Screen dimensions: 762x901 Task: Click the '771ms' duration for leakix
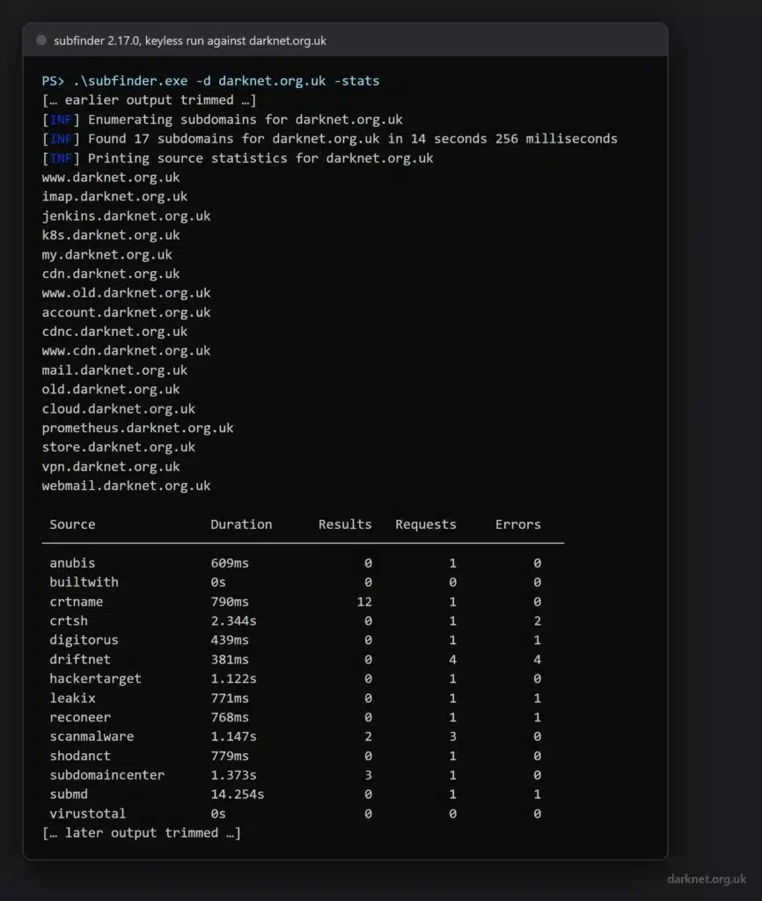230,698
